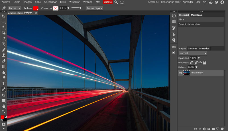Hide the movement layer

180,73
